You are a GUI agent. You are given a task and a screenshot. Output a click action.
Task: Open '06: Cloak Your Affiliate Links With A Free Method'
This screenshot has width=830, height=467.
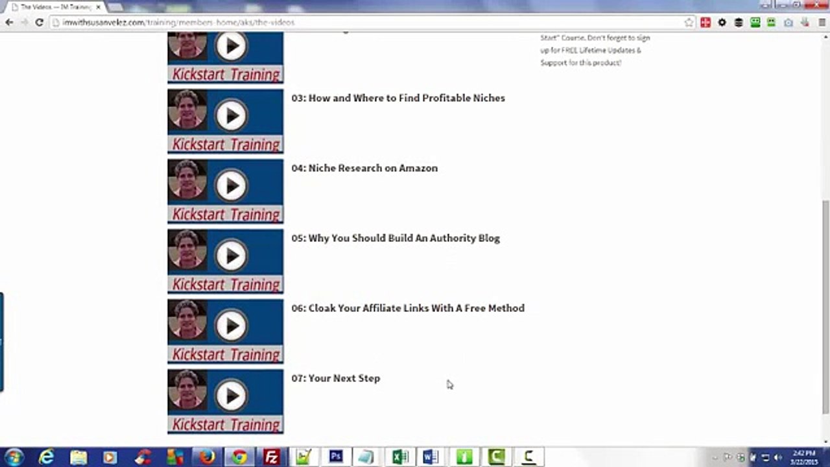(x=408, y=308)
